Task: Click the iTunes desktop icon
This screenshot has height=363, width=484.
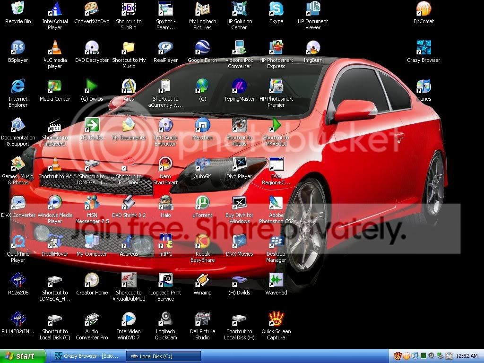Action: pos(423,87)
